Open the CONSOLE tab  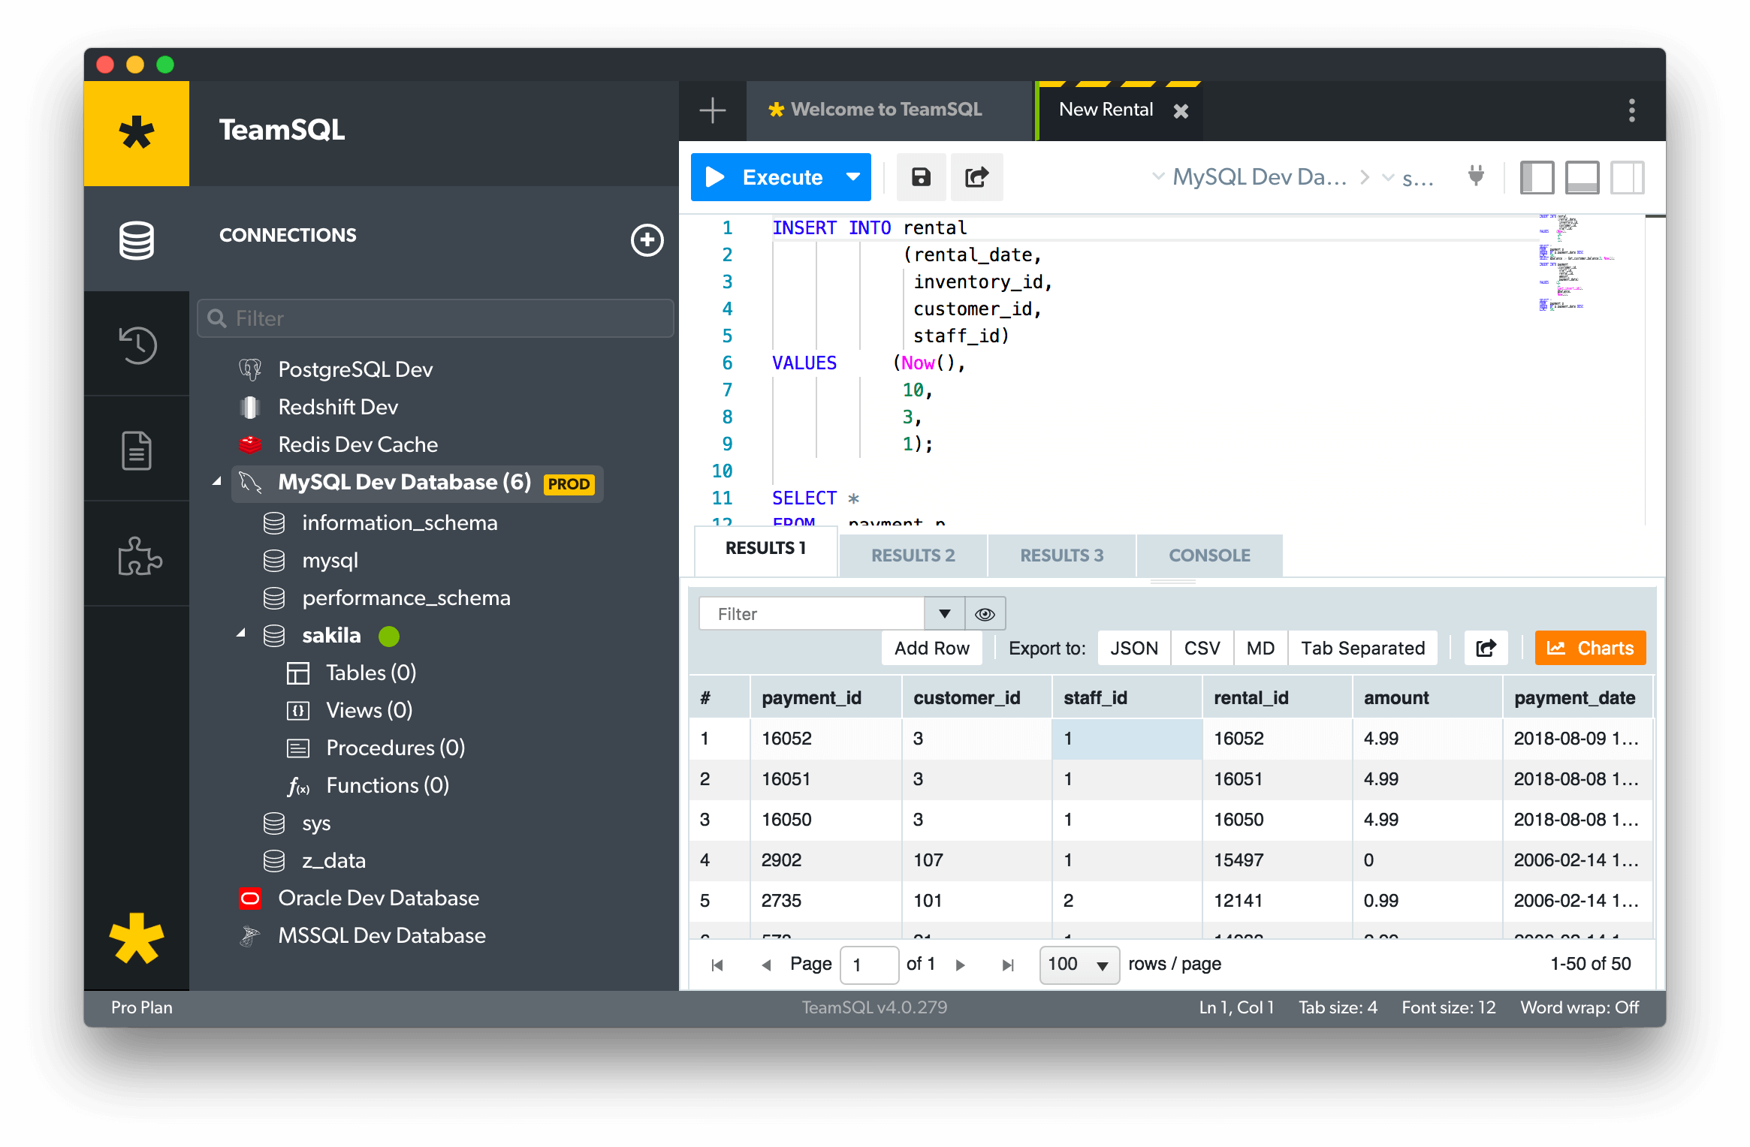(1208, 555)
